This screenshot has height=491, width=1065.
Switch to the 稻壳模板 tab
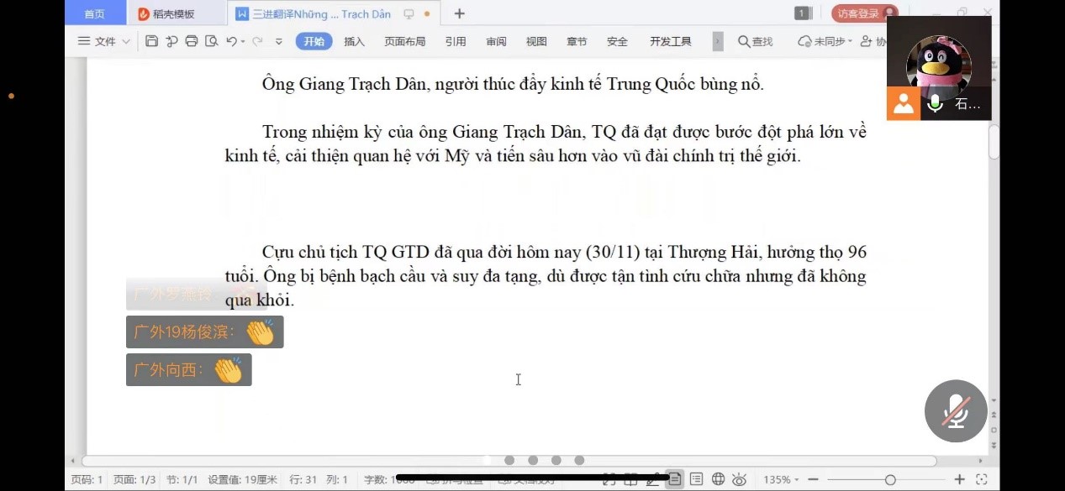pos(173,13)
